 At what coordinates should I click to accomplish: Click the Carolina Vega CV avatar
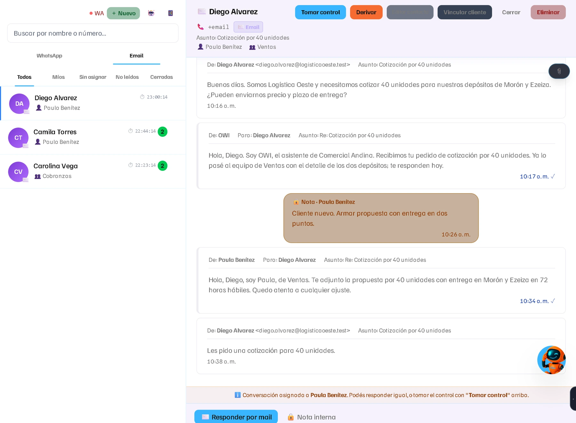(18, 172)
